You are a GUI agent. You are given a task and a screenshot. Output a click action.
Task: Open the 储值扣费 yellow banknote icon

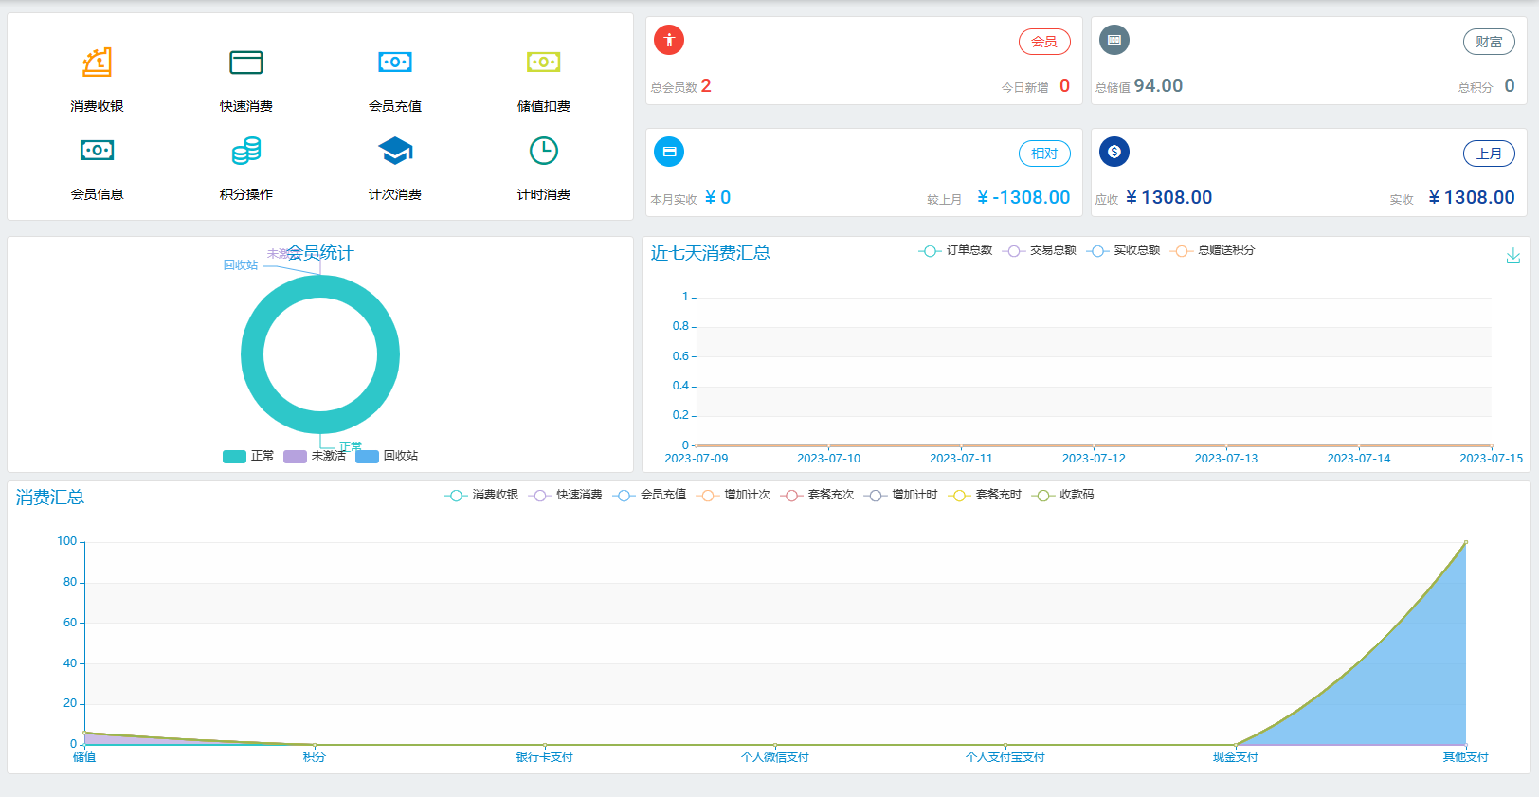pos(544,63)
